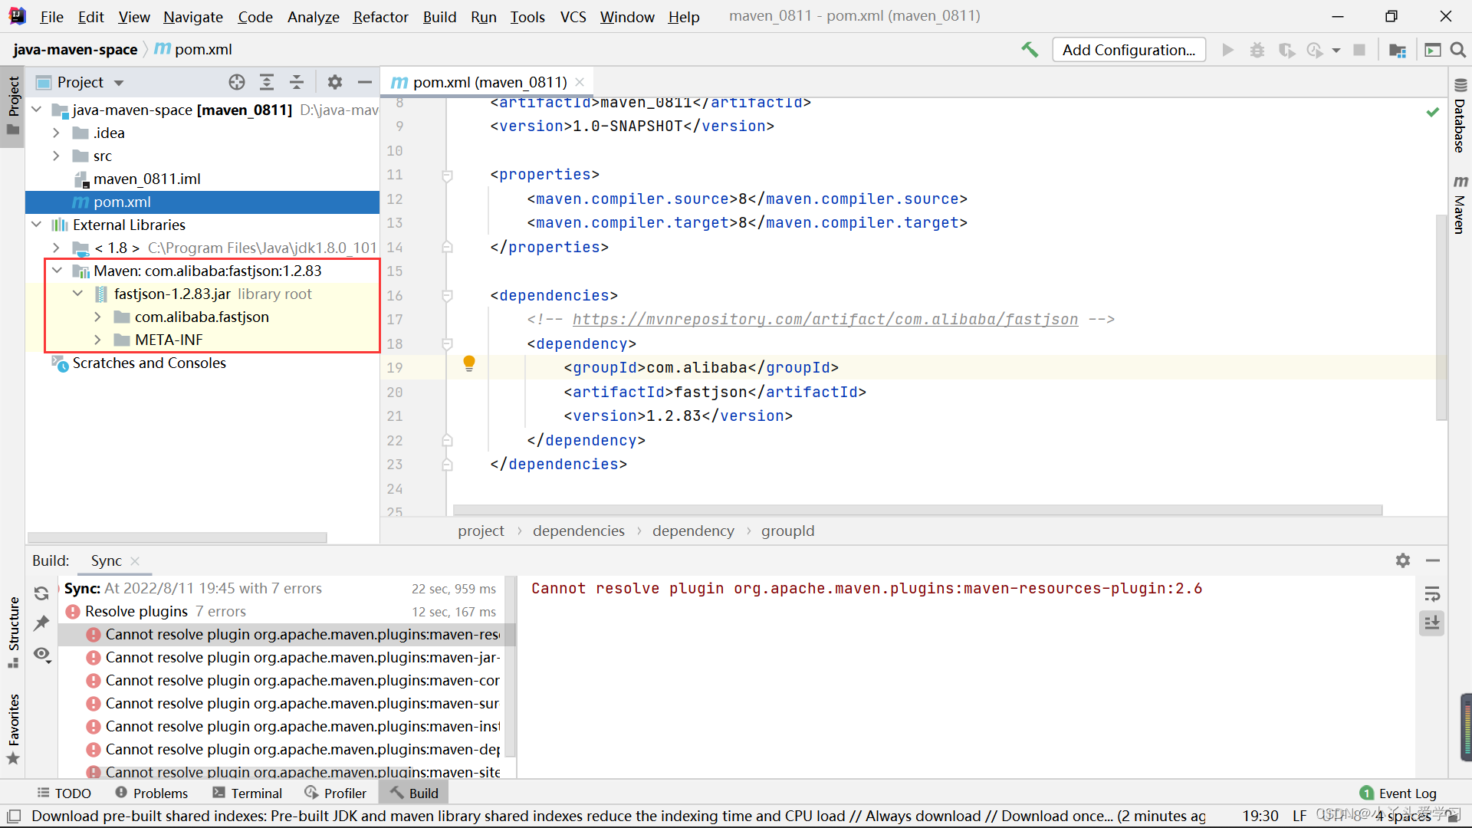Select maven_0811.iml file in tree
This screenshot has height=828, width=1472.
202,179
